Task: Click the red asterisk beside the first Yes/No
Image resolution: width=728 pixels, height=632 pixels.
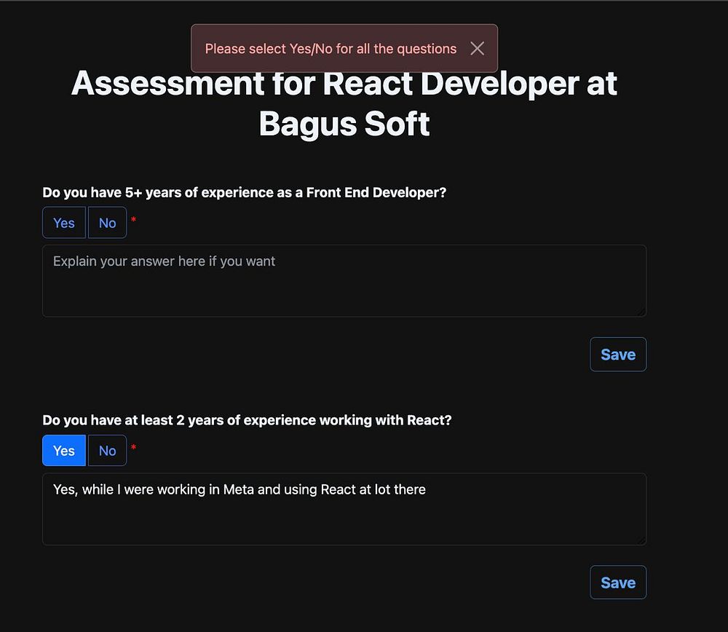Action: point(133,220)
